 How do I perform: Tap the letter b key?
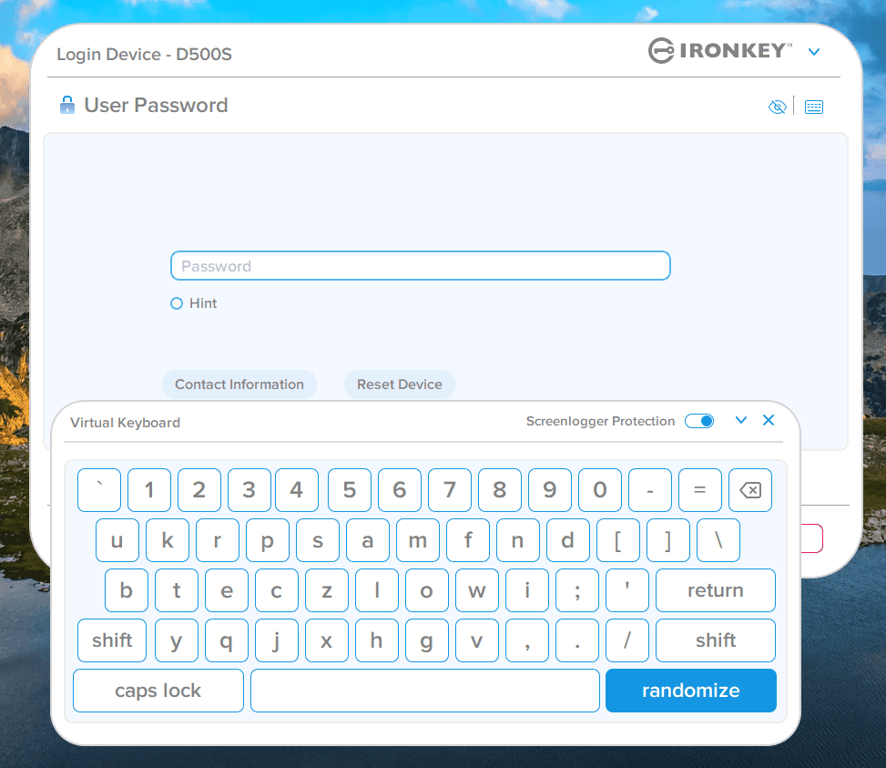pos(126,590)
